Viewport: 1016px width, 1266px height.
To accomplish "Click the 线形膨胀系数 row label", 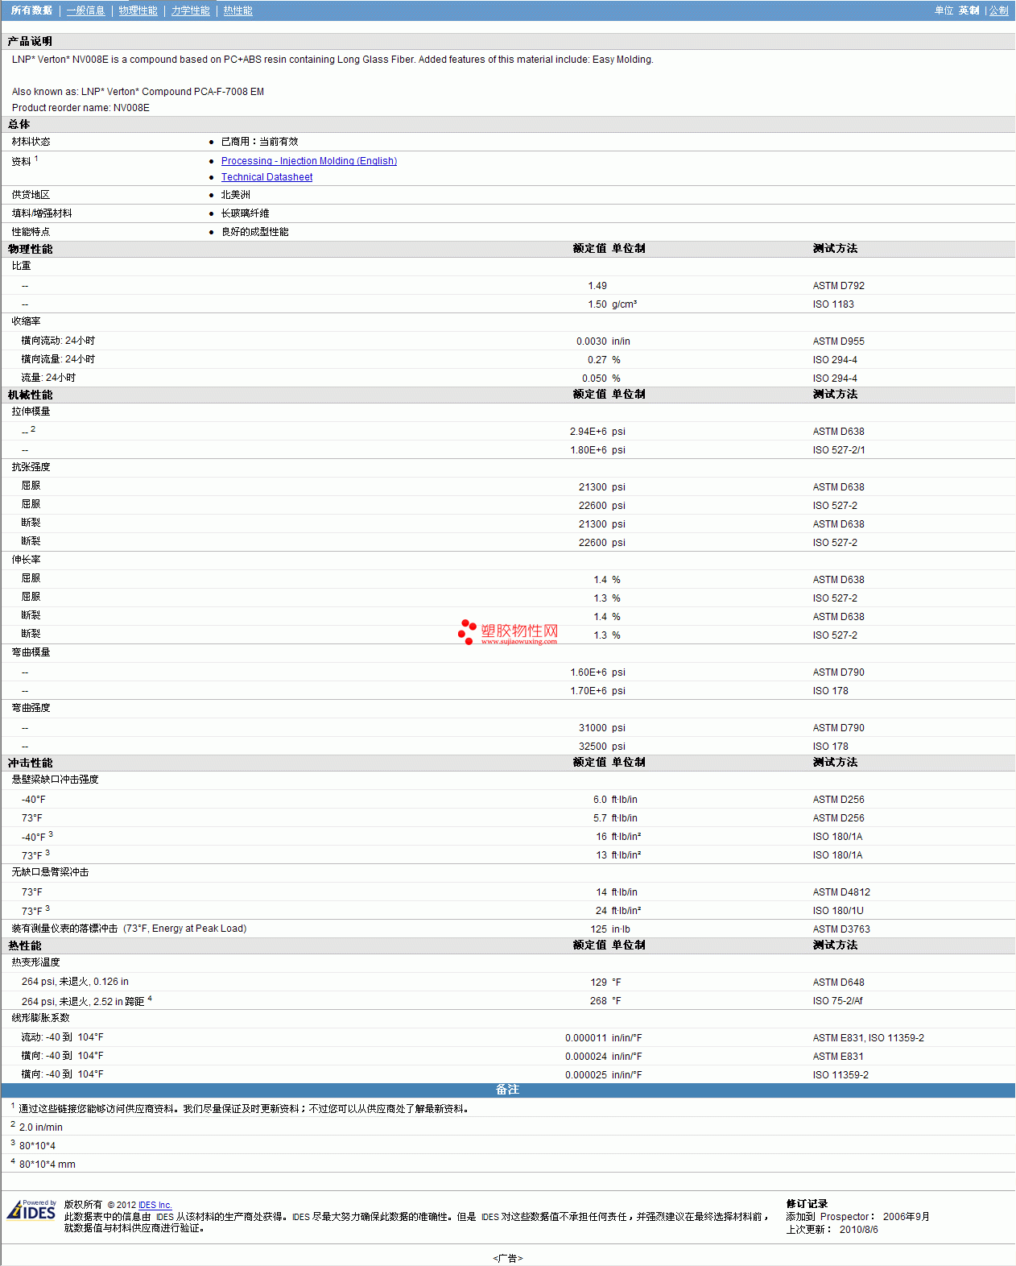I will pos(40,1018).
